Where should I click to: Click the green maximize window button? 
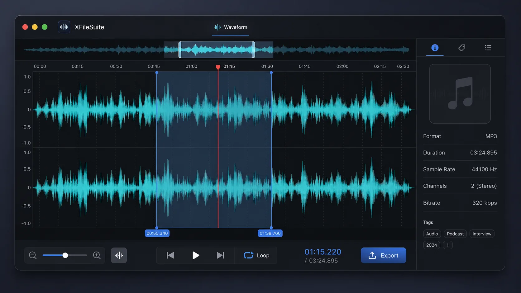tap(45, 27)
